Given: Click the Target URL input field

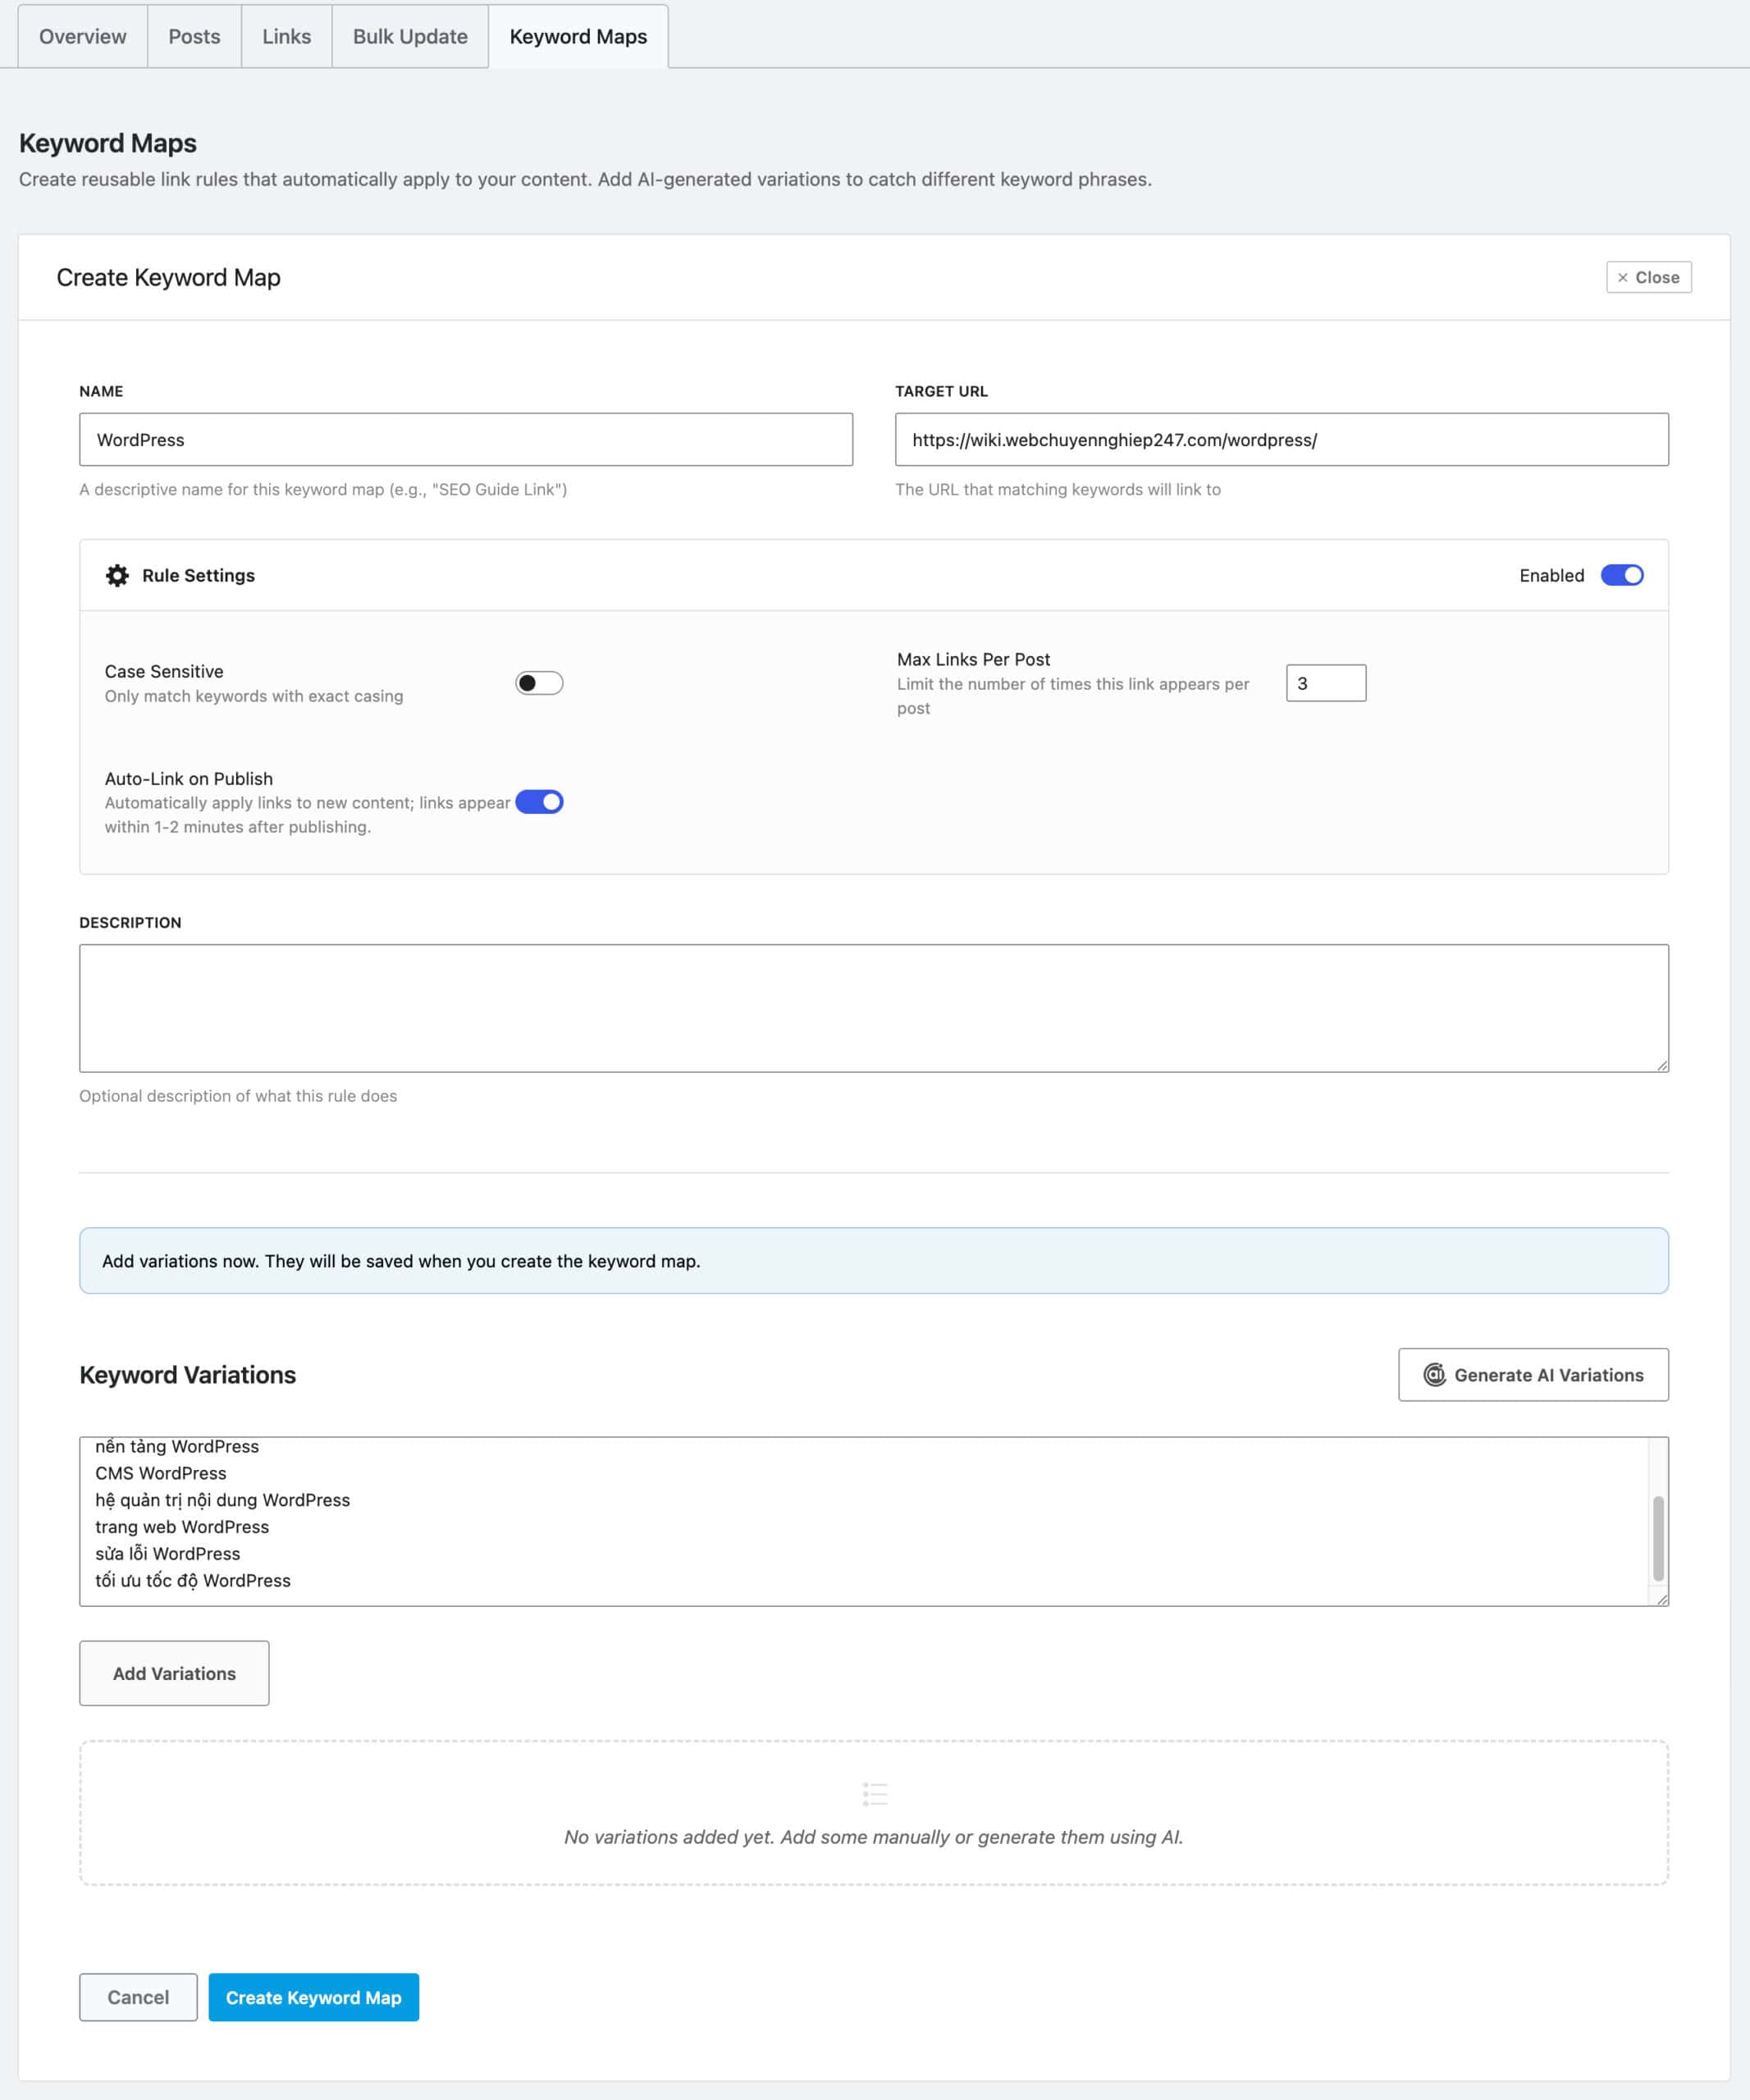Looking at the screenshot, I should tap(1281, 440).
